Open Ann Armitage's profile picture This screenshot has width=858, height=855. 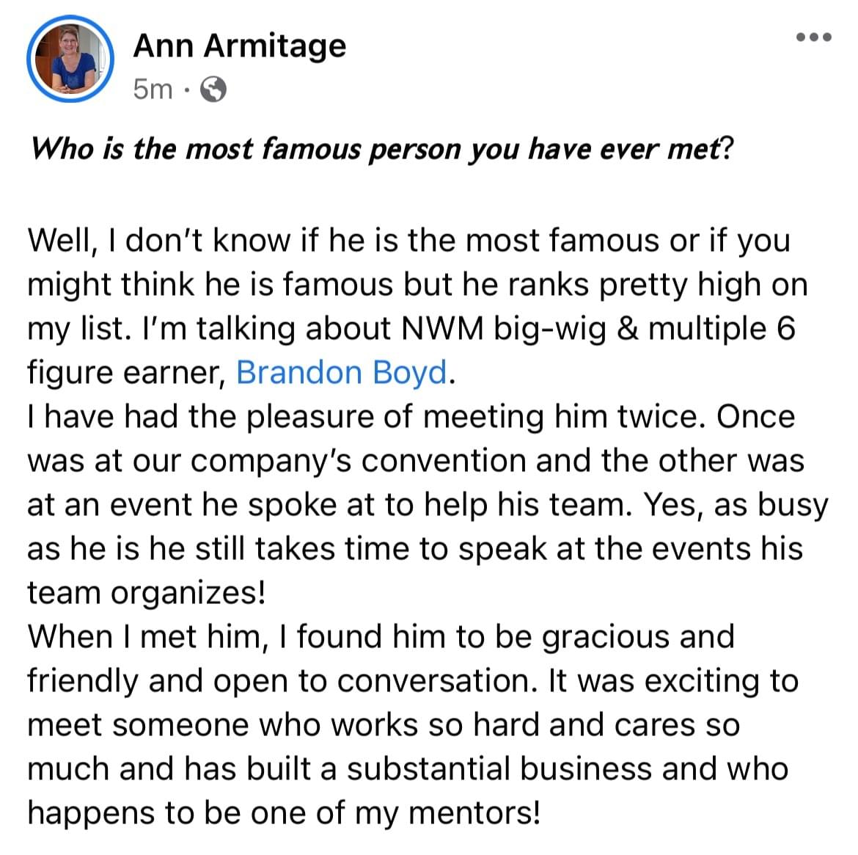click(x=70, y=59)
